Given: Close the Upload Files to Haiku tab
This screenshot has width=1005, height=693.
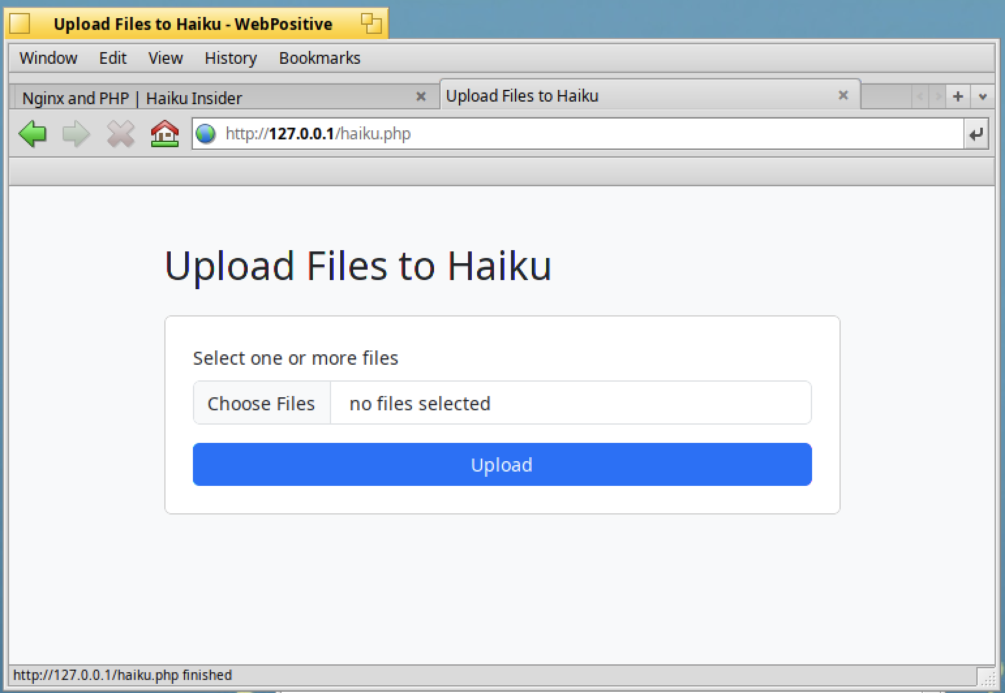Looking at the screenshot, I should point(843,95).
